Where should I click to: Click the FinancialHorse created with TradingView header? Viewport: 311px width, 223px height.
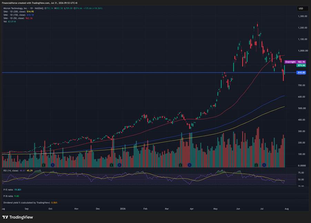point(40,3)
